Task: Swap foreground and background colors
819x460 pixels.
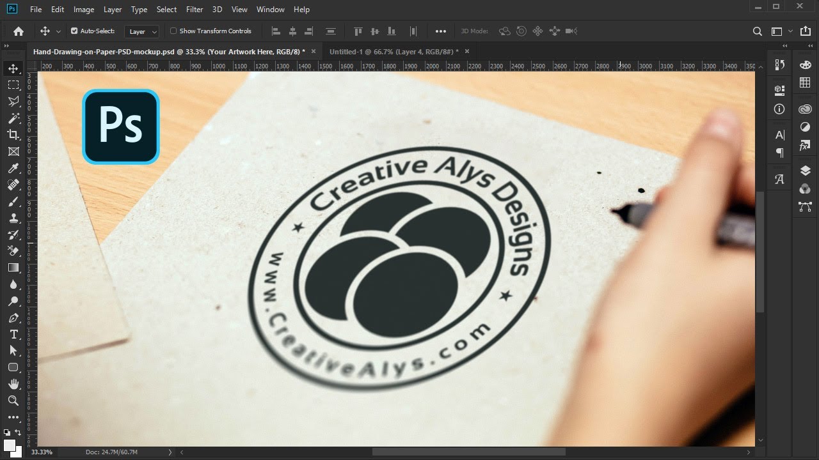Action: tap(19, 433)
